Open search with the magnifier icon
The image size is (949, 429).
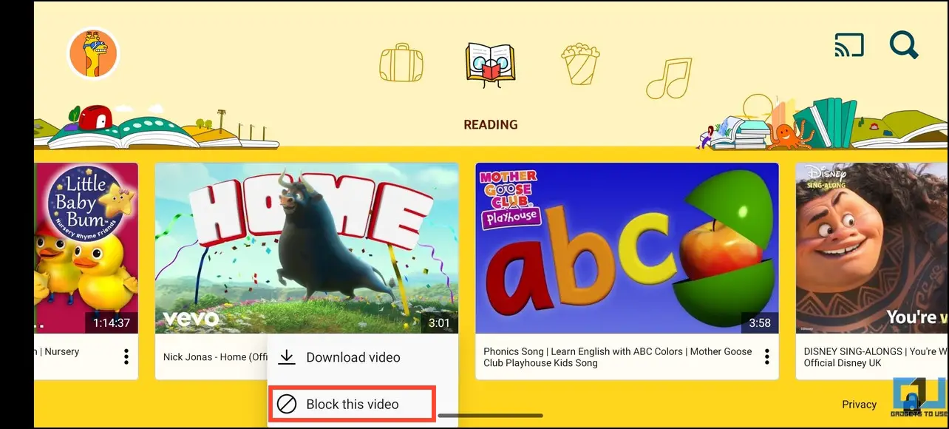[x=903, y=45]
